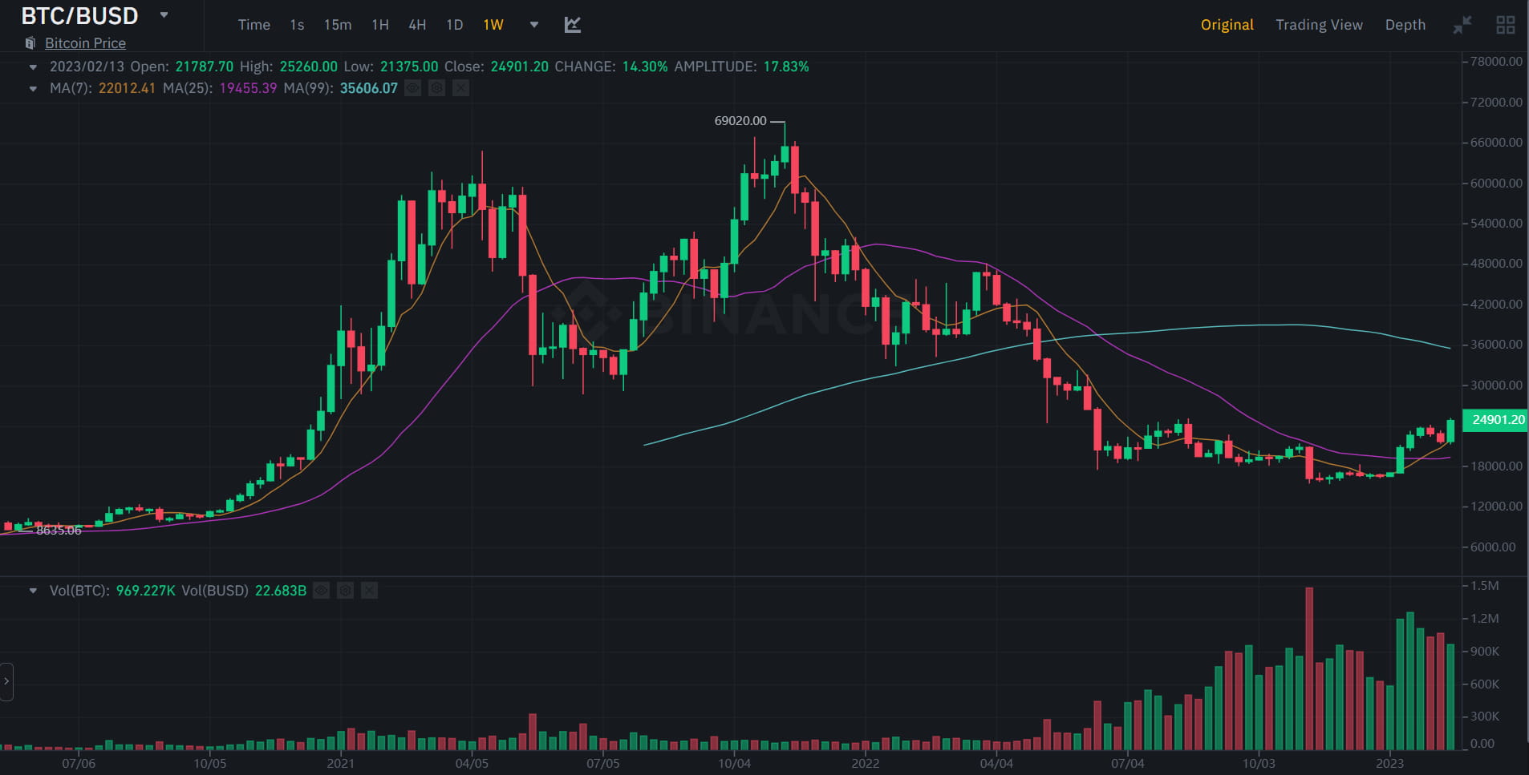This screenshot has width=1529, height=775.
Task: Select the chart style indicator icon
Action: [573, 25]
